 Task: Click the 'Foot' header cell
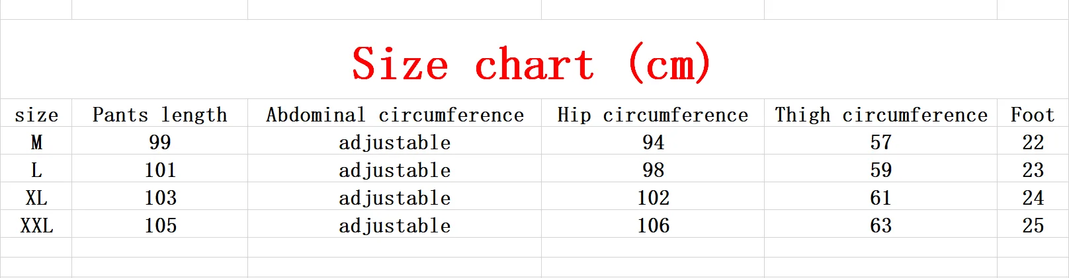(1033, 113)
